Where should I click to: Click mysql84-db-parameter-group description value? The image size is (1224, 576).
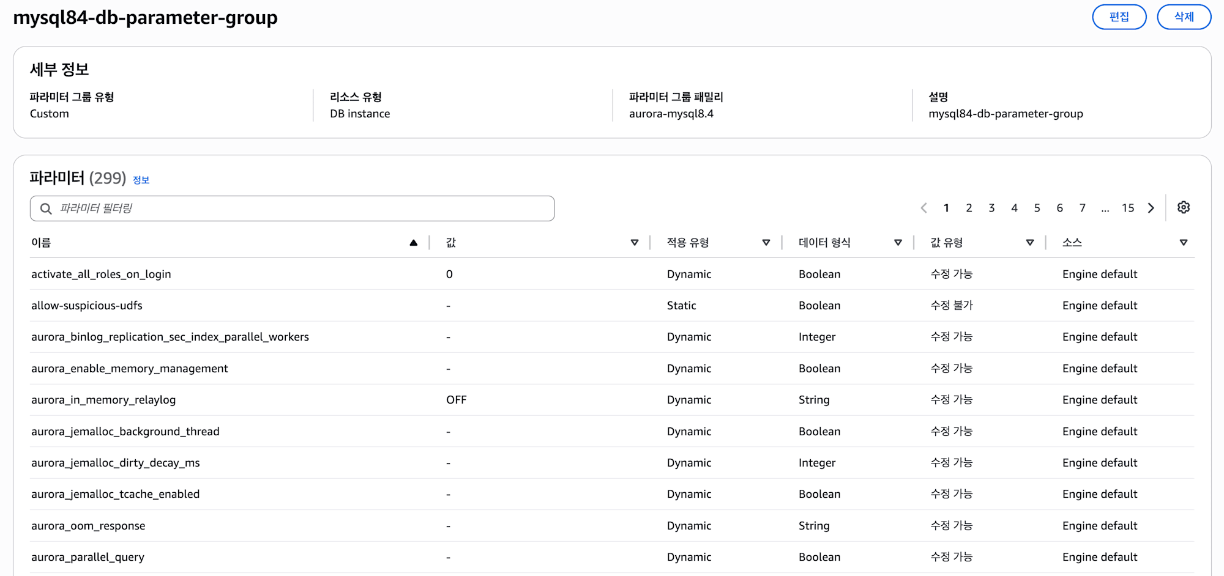click(x=1006, y=114)
